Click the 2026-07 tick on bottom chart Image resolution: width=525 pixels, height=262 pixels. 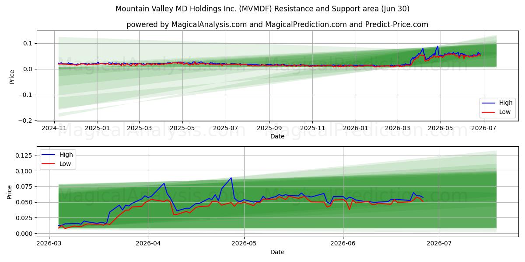pos(439,244)
